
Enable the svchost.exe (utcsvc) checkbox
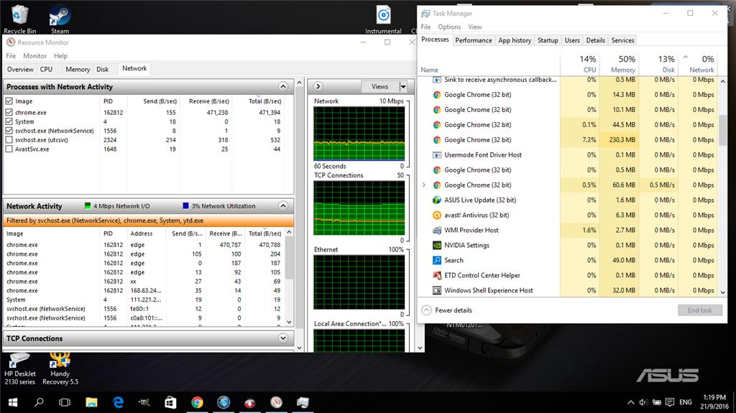tap(9, 140)
